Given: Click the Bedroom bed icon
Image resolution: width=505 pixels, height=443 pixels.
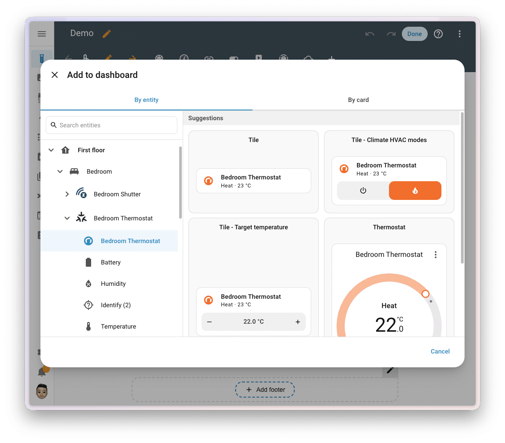Looking at the screenshot, I should [x=74, y=171].
